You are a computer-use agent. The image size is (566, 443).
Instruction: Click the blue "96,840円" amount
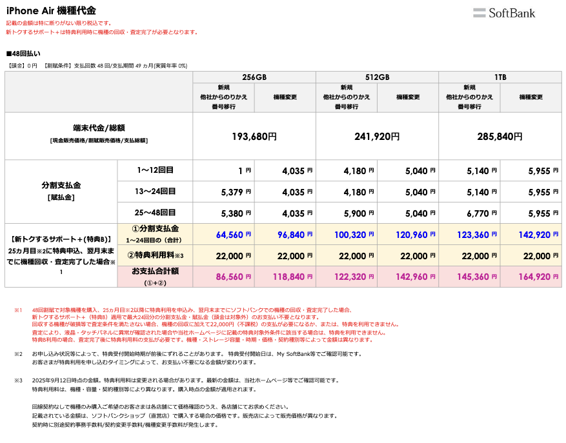click(x=295, y=235)
